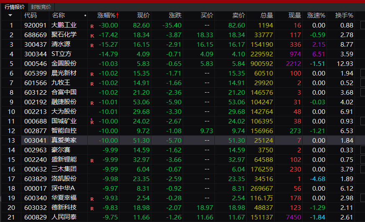Select highlighted stock 真爱美家
This screenshot has width=365, height=222.
[x=64, y=140]
